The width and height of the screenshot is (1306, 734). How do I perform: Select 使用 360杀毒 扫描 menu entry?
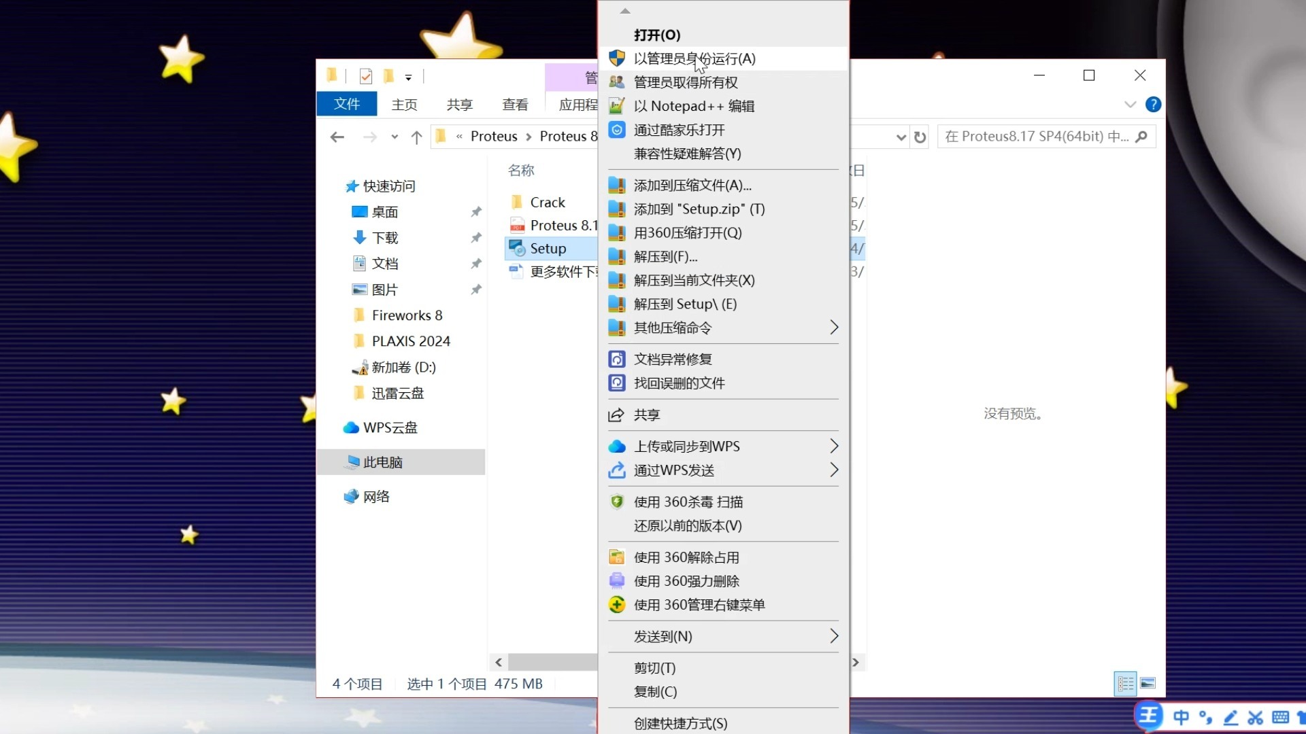tap(688, 502)
